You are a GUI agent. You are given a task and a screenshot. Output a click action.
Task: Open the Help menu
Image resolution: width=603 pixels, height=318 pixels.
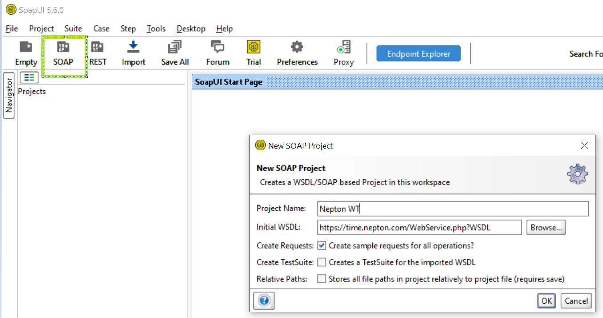[x=224, y=28]
